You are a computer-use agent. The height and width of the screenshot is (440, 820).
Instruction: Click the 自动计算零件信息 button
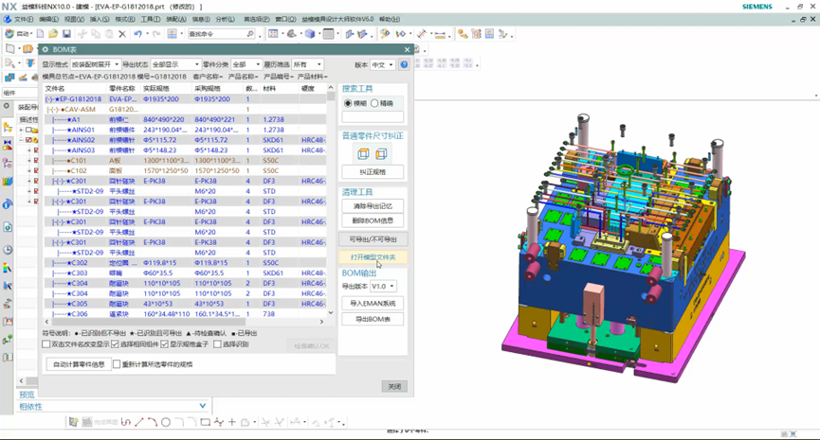(78, 363)
